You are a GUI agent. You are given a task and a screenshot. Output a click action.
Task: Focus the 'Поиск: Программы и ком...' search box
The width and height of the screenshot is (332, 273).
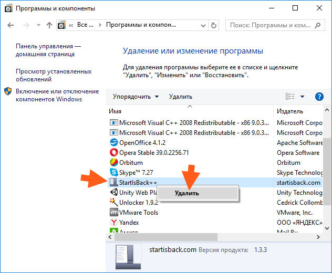pyautogui.click(x=275, y=25)
